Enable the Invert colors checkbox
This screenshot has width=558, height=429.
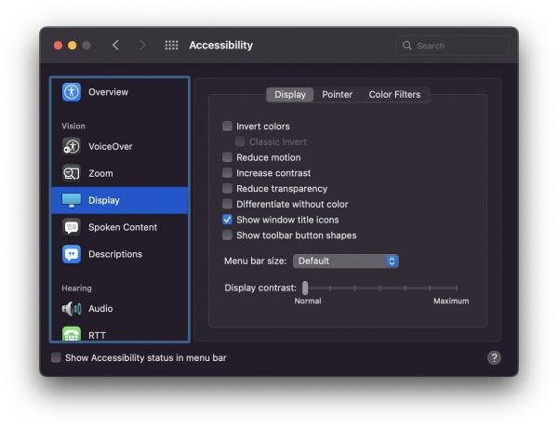point(227,127)
